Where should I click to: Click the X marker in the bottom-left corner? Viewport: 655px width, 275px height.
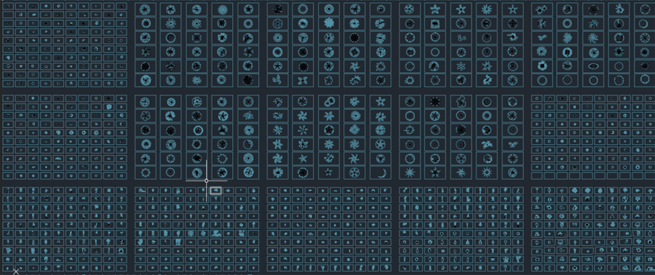click(x=16, y=271)
